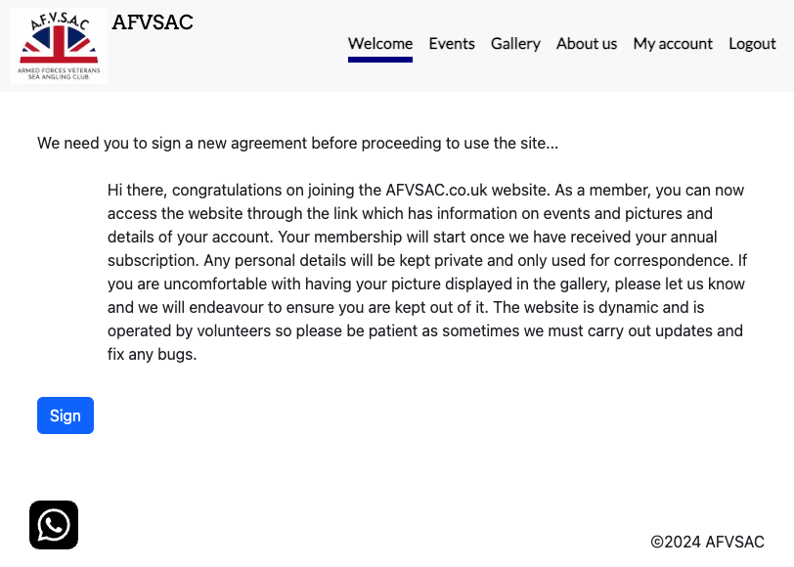Click the AFVSAC club logo image

[59, 46]
